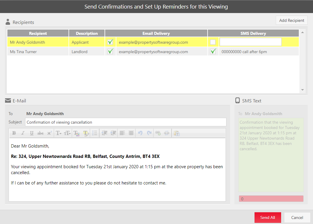
Task: Enable SMS delivery for Mr Andy Goldsmith
Action: pyautogui.click(x=213, y=42)
